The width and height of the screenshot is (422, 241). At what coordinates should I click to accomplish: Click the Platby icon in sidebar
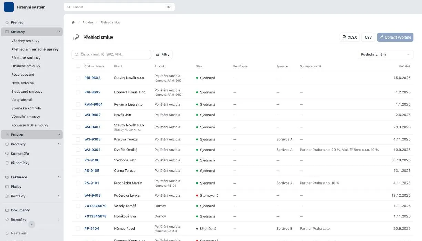[x=7, y=187]
